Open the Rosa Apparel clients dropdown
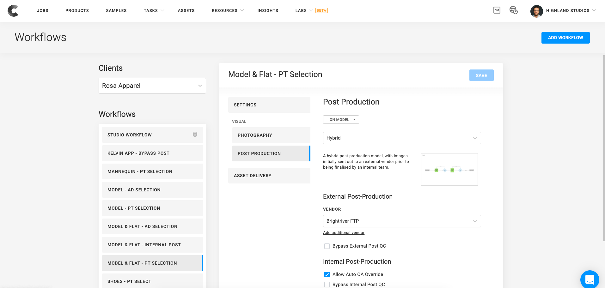Viewport: 605px width, 288px height. coord(152,86)
